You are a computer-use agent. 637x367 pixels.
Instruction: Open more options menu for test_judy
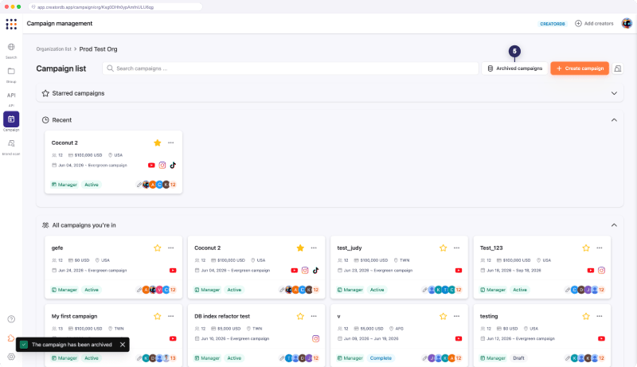(456, 248)
